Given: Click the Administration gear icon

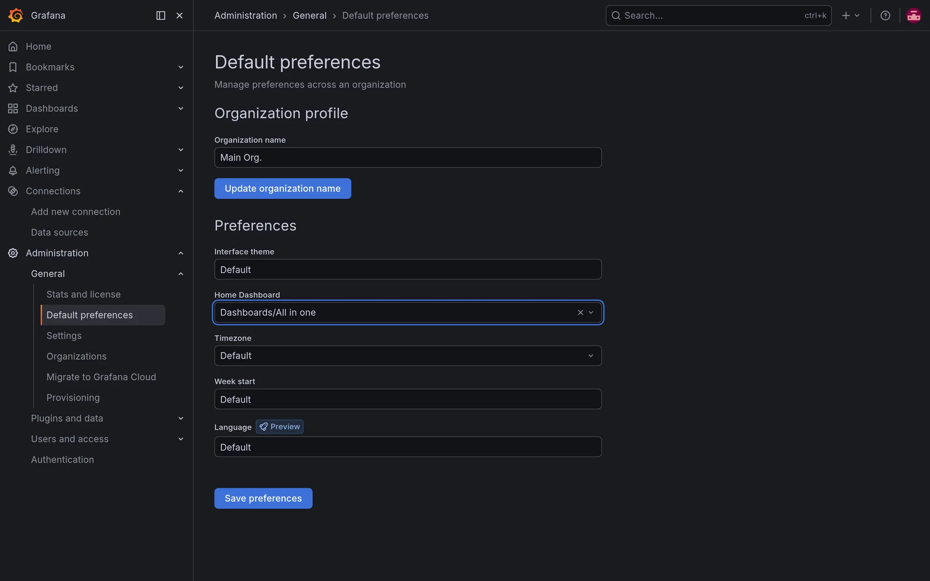Looking at the screenshot, I should tap(13, 253).
